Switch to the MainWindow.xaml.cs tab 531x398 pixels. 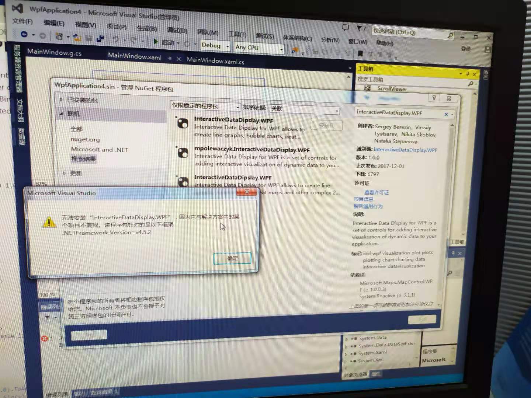click(215, 61)
